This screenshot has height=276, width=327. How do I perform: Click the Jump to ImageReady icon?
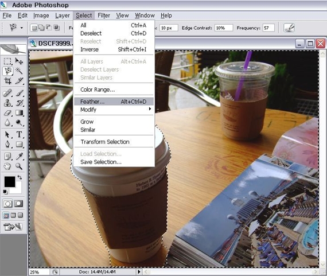click(x=13, y=227)
